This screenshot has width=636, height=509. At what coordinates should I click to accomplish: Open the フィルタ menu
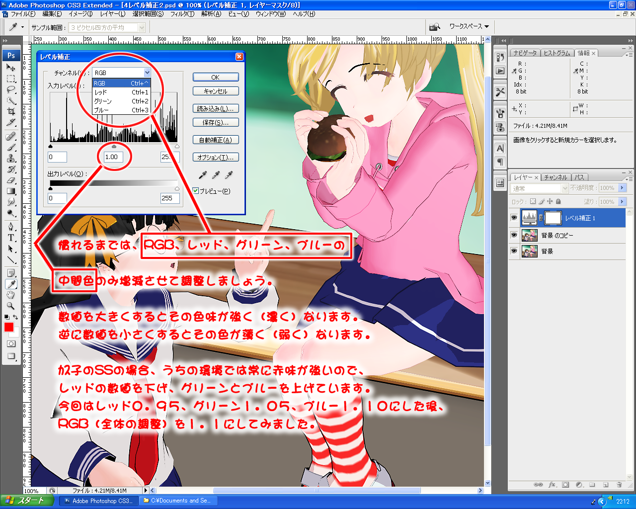(182, 14)
